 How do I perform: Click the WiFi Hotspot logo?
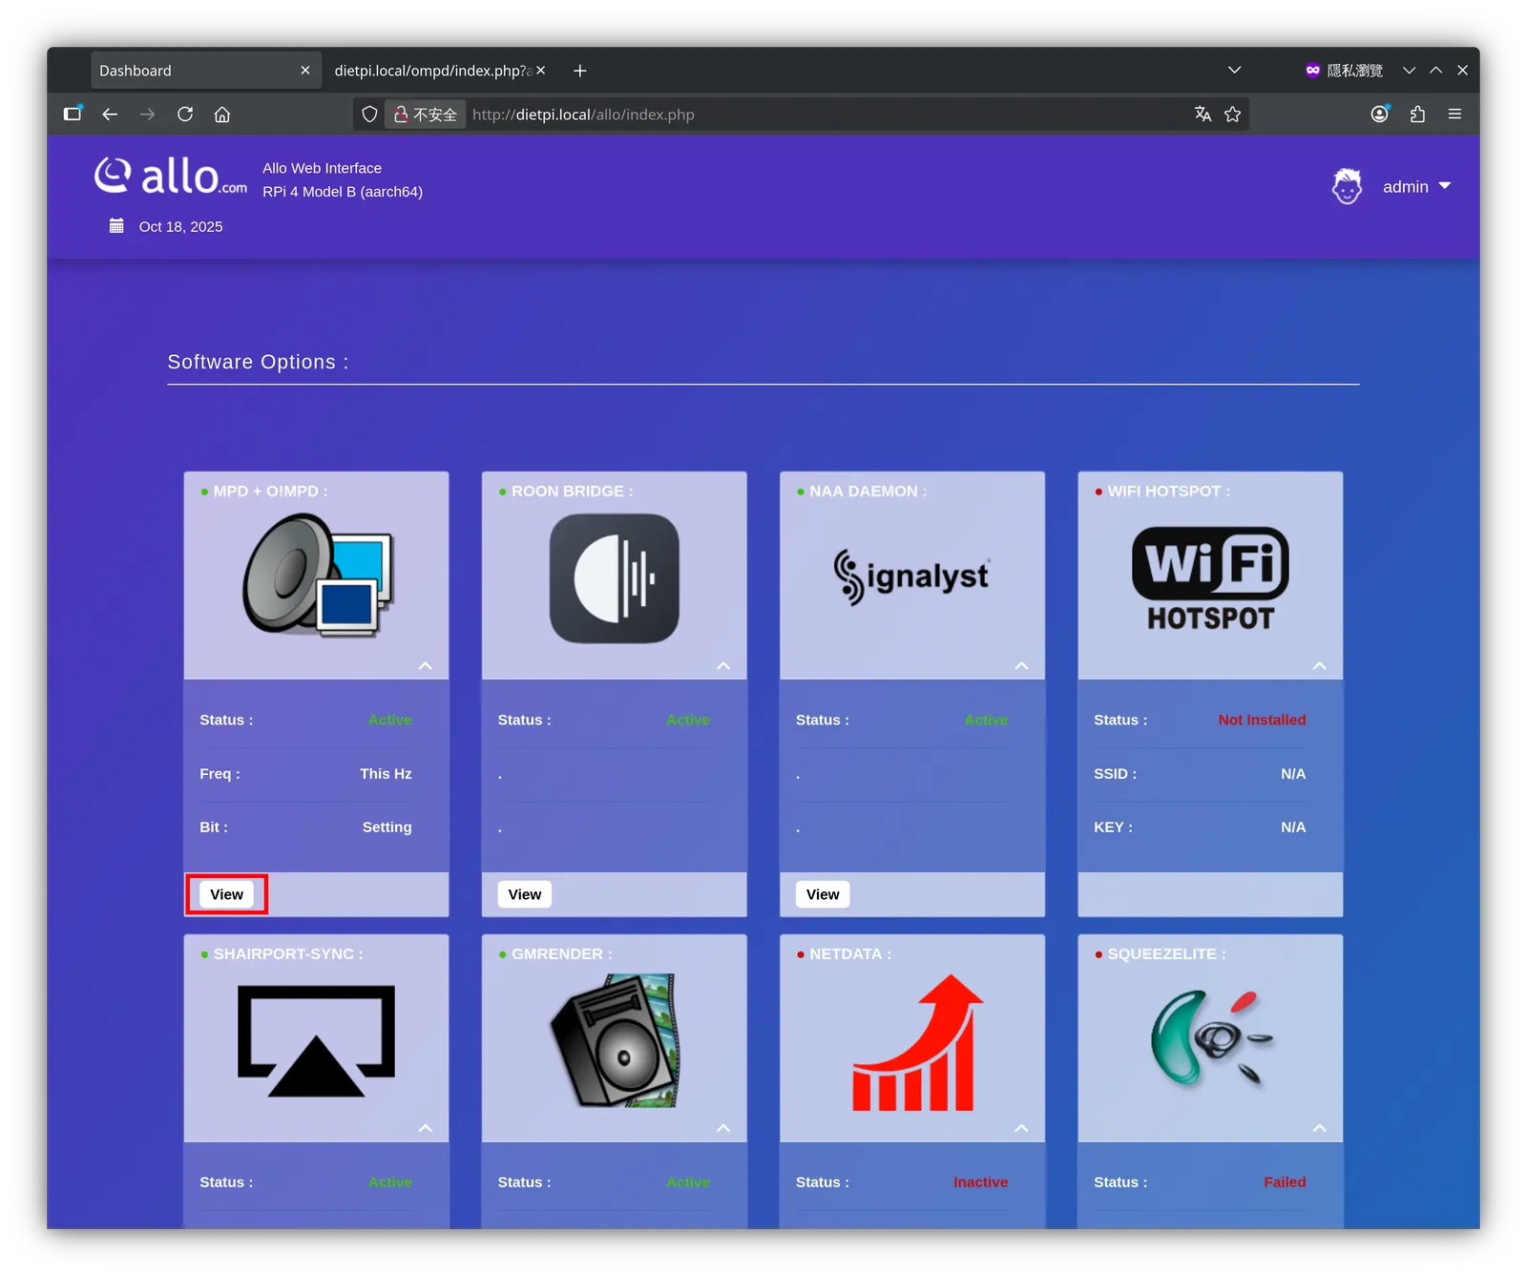tap(1210, 578)
